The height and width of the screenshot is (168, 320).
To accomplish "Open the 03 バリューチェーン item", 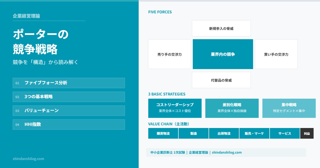I will [69, 111].
